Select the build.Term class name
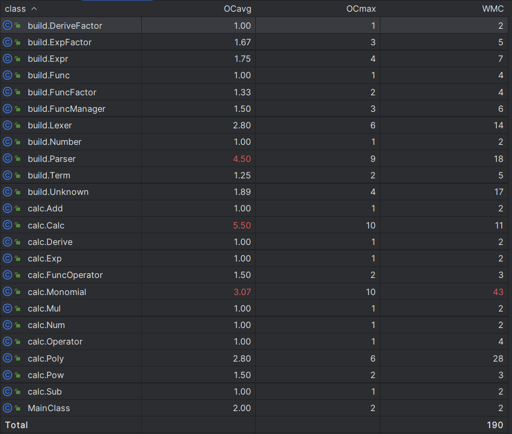 coord(49,176)
